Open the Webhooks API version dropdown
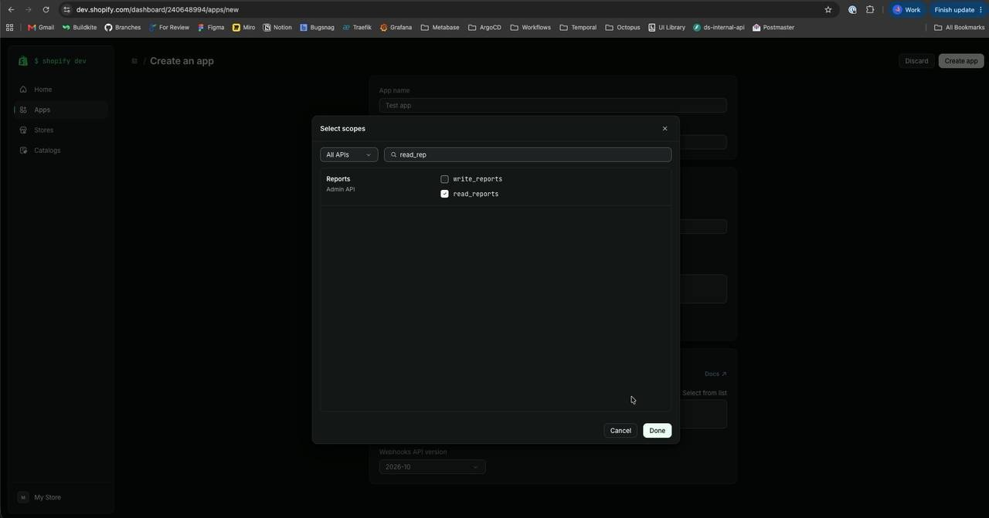Viewport: 989px width, 518px height. pos(432,467)
